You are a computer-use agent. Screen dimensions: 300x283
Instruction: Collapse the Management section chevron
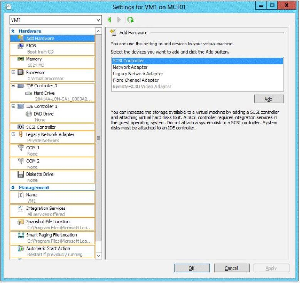(x=13, y=188)
